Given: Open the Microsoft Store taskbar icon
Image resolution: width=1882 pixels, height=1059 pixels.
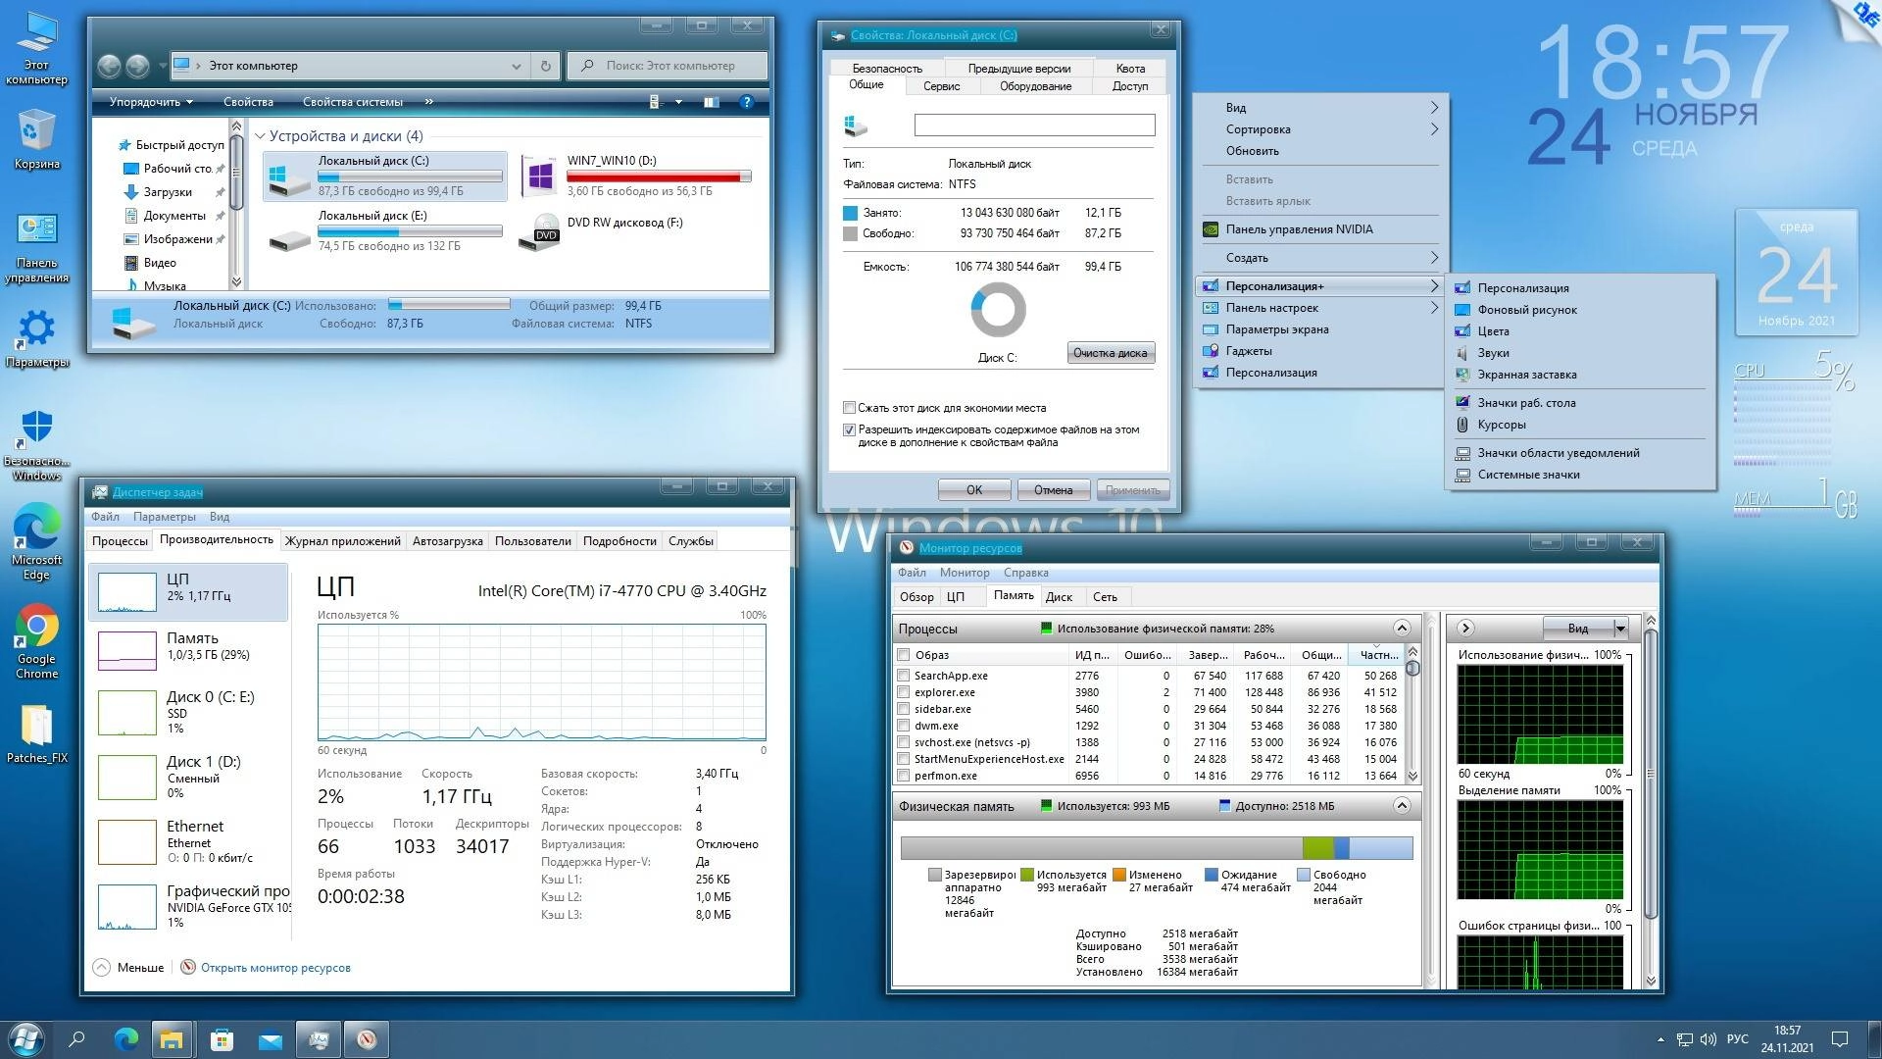Looking at the screenshot, I should 221,1039.
